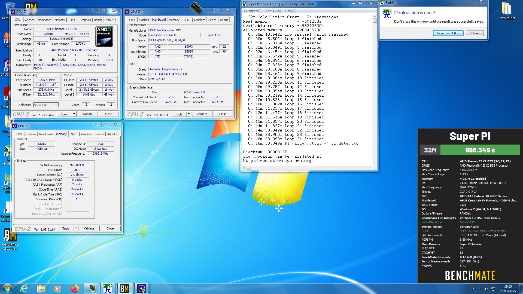Open Windows Media Player taskbar icon

[x=57, y=288]
